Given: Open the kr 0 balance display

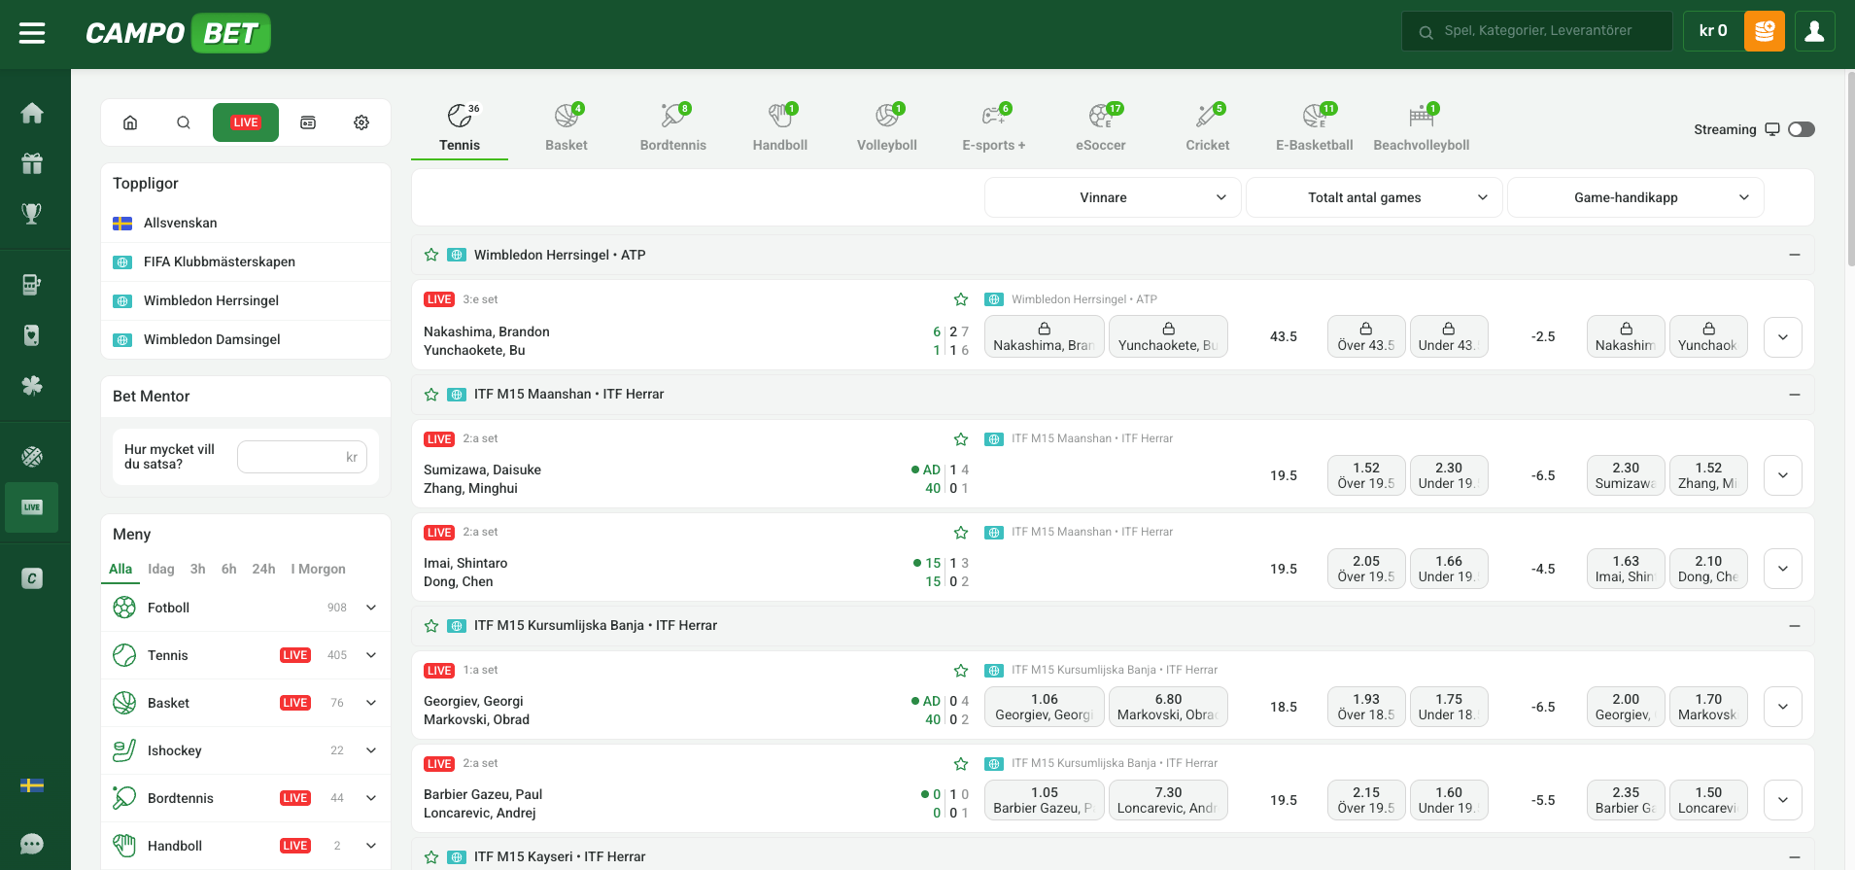Looking at the screenshot, I should (x=1712, y=31).
